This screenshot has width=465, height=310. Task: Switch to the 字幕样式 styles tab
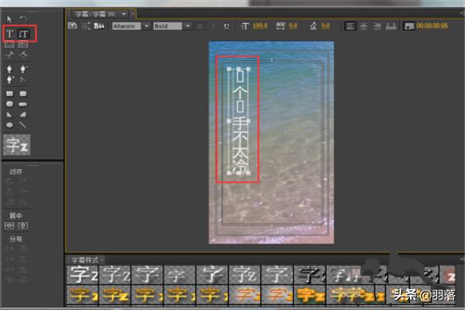click(x=84, y=260)
